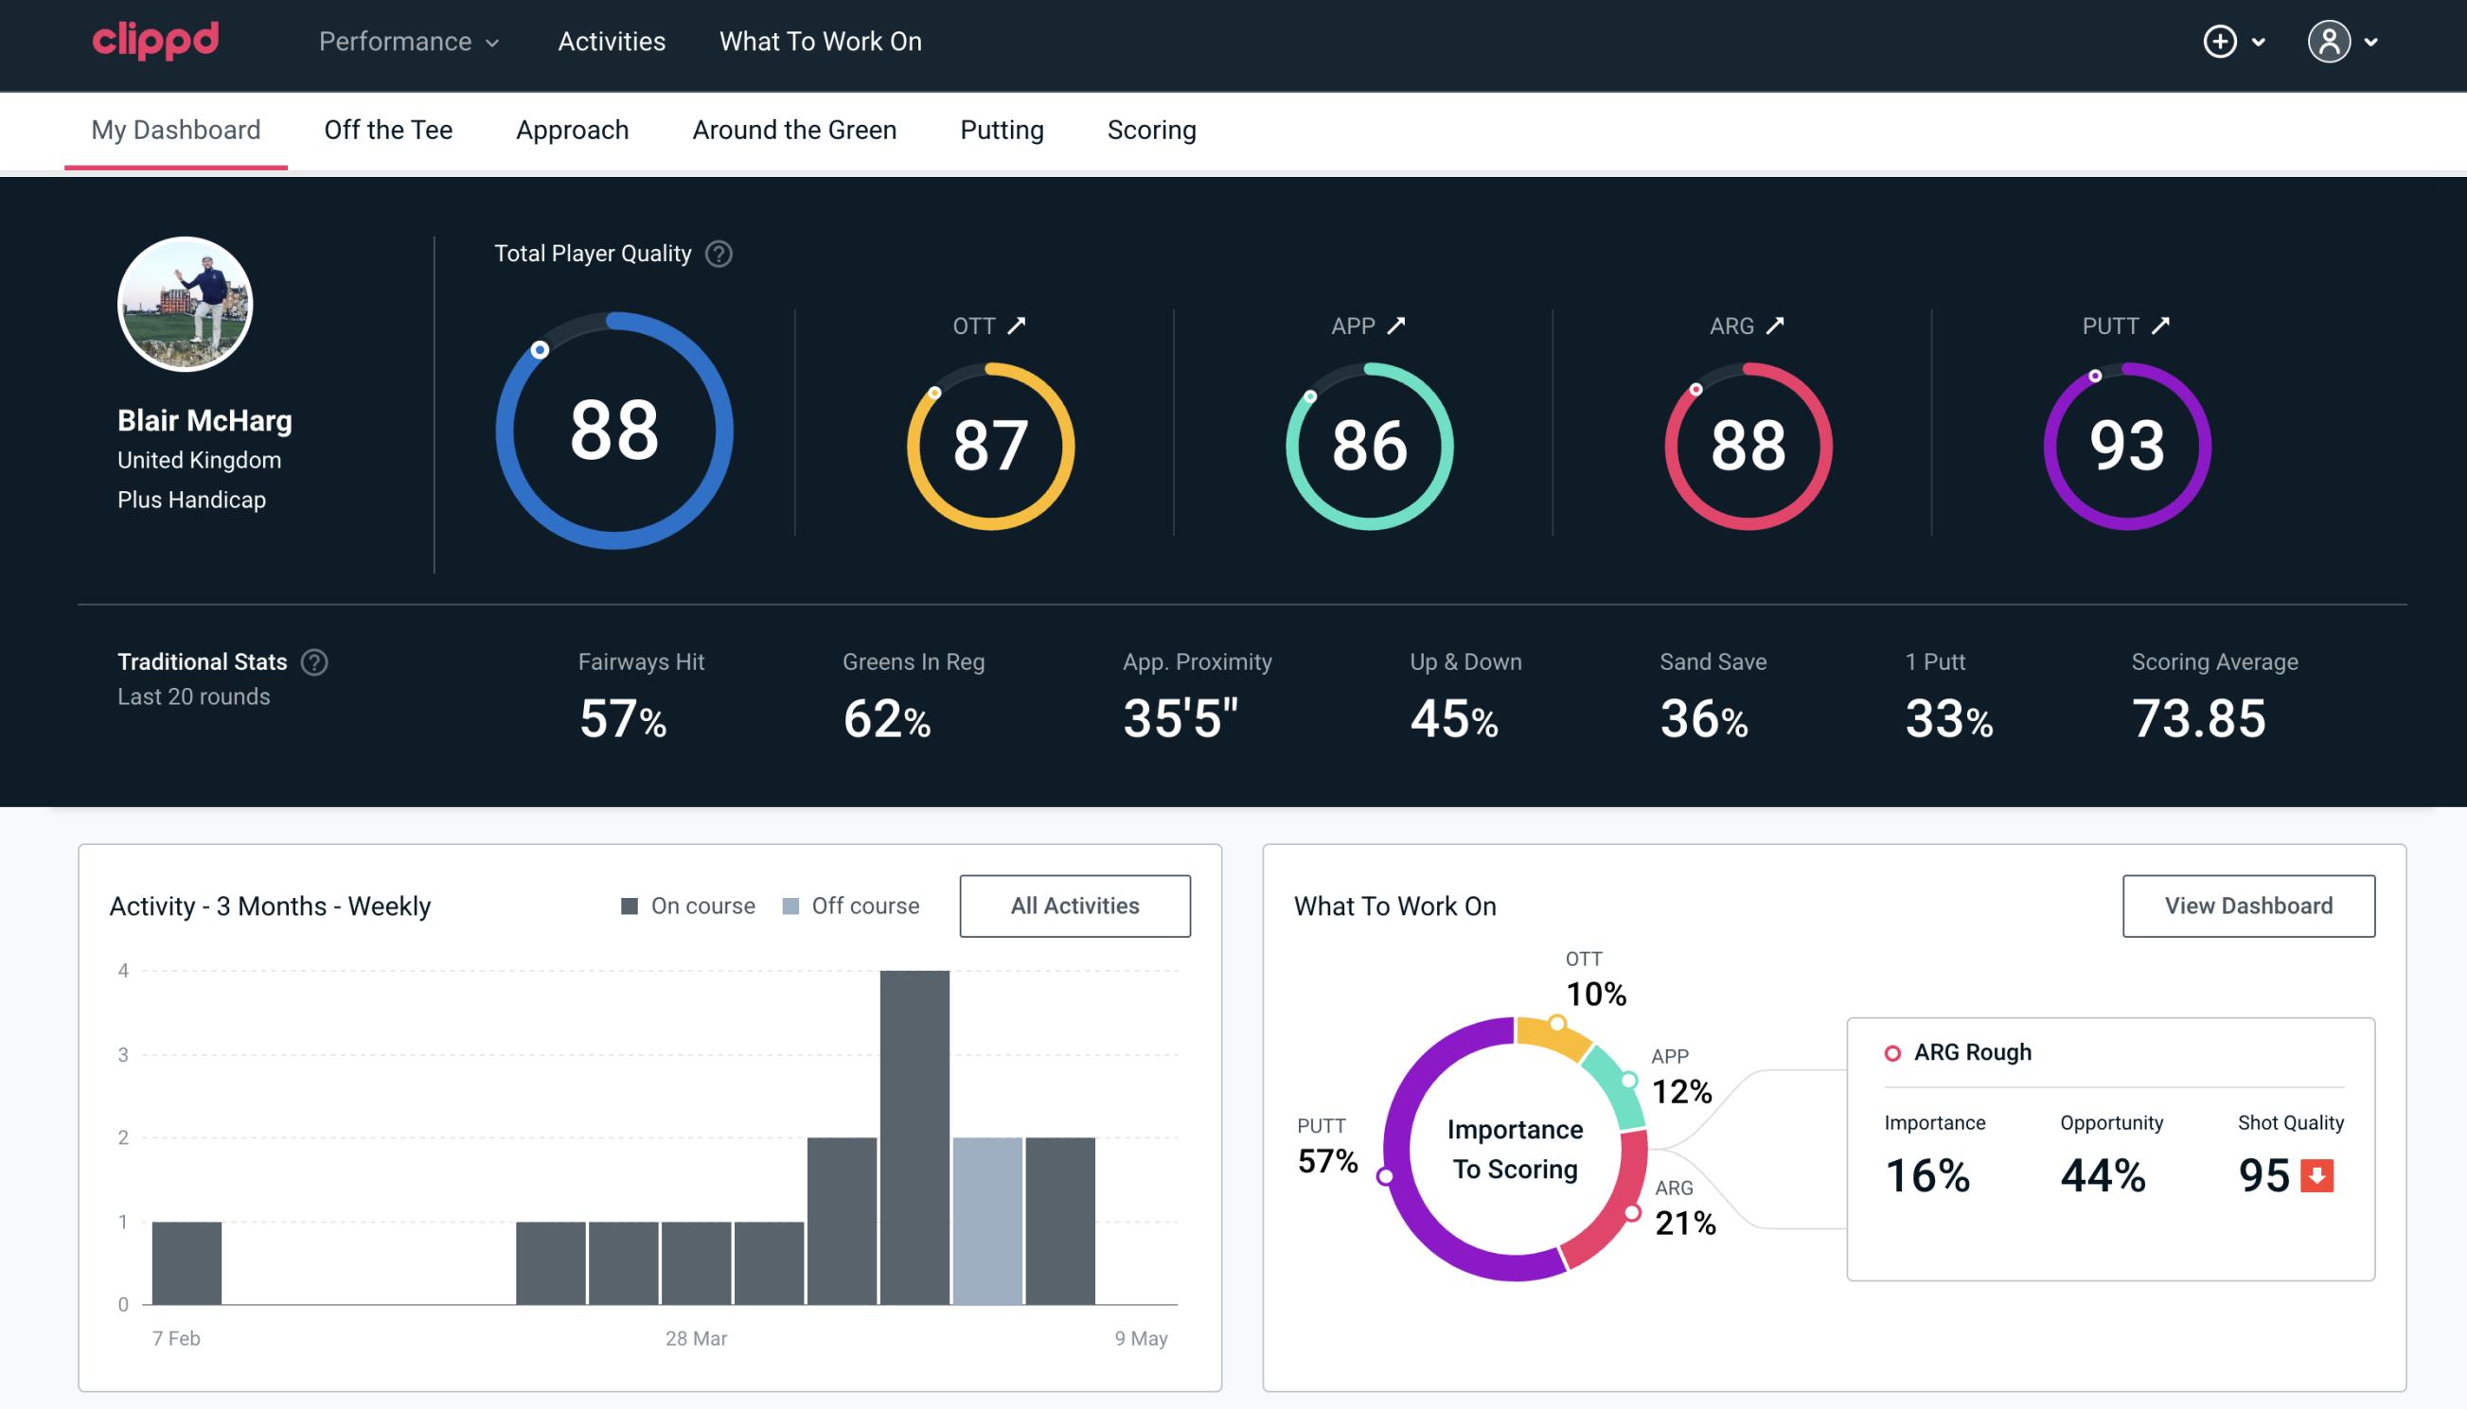
Task: Switch to the Scoring tab
Action: click(x=1150, y=127)
